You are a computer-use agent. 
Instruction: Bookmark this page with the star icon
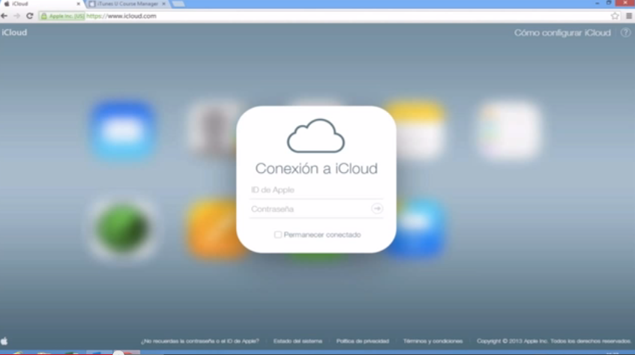pos(615,16)
